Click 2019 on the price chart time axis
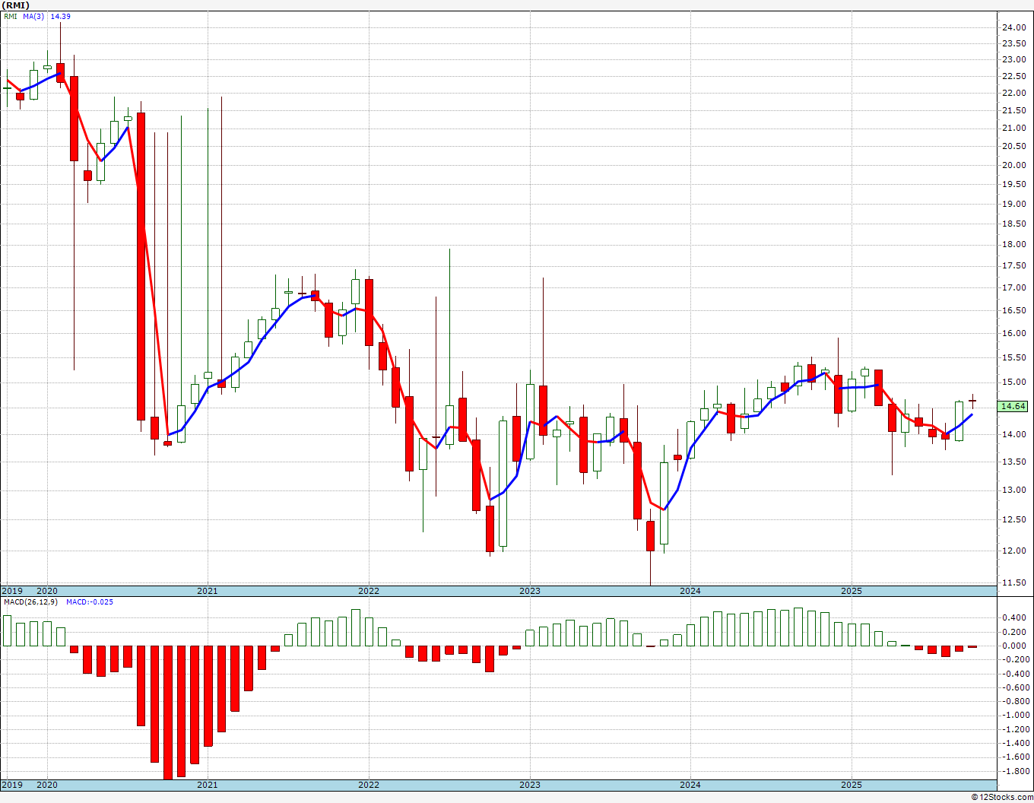Viewport: 1034px width, 803px height. coord(11,591)
